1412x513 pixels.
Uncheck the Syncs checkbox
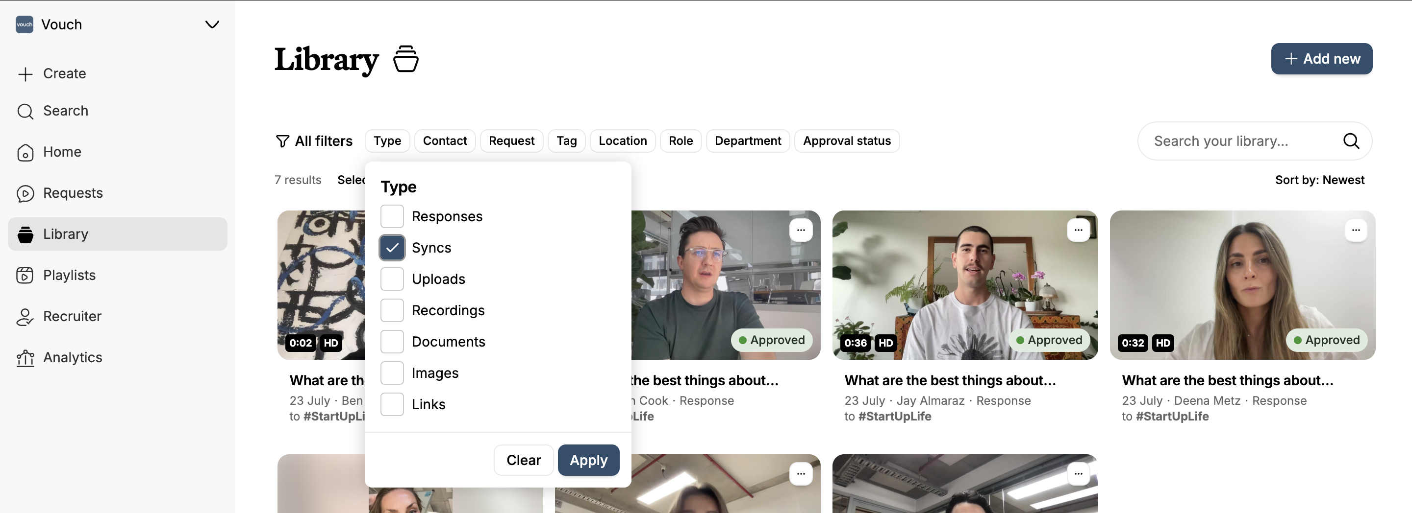click(x=392, y=248)
